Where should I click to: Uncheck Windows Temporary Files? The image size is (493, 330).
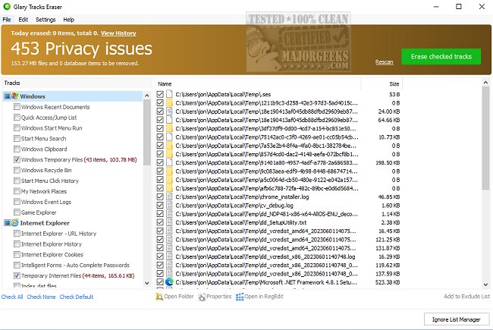17,160
